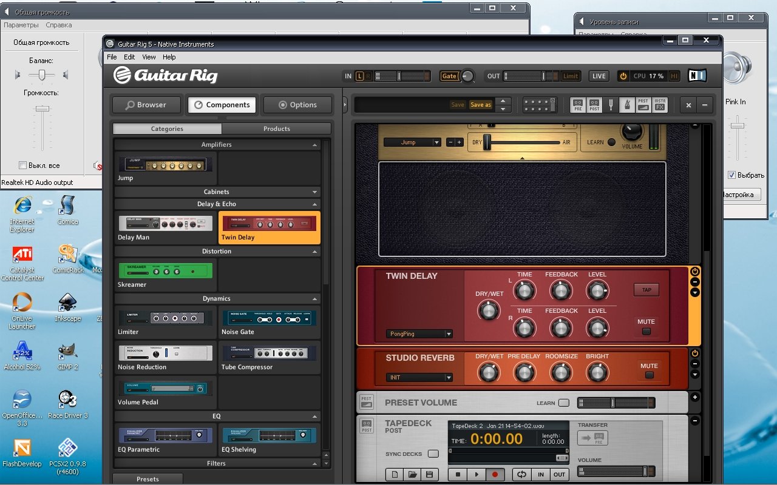The width and height of the screenshot is (777, 485).
Task: Start tapedeck recording with red button
Action: coord(495,475)
